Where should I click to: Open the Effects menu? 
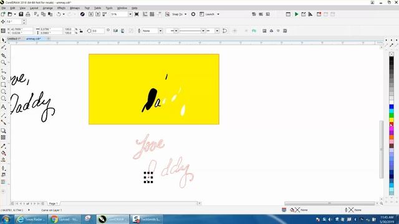pyautogui.click(x=61, y=8)
